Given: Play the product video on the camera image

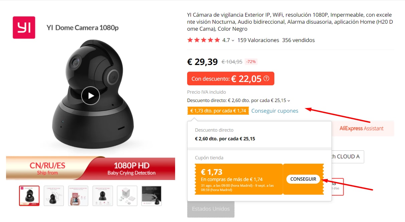Looking at the screenshot, I should click(x=90, y=96).
